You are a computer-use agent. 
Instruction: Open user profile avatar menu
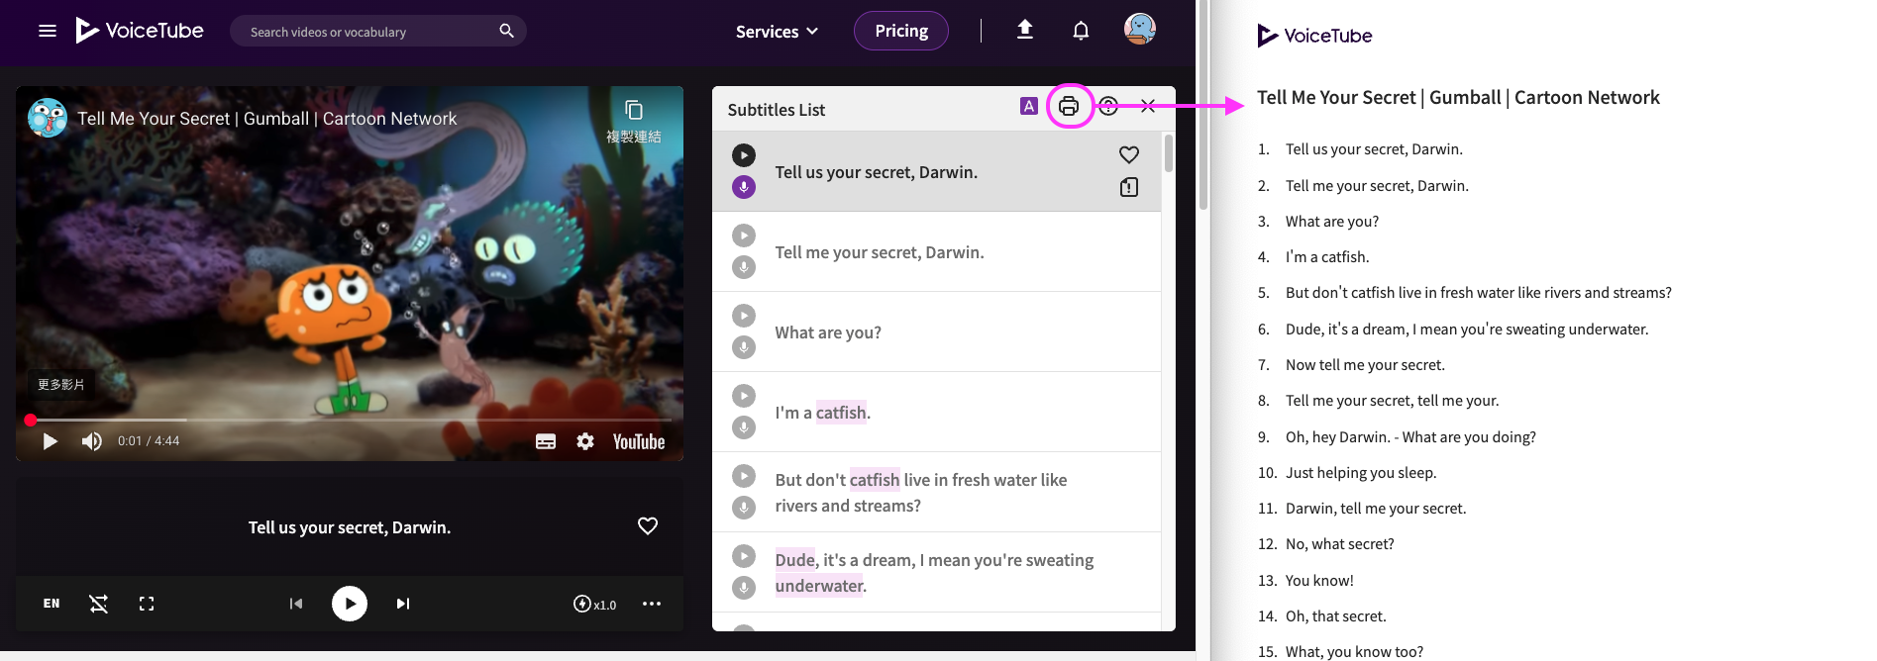[1140, 30]
